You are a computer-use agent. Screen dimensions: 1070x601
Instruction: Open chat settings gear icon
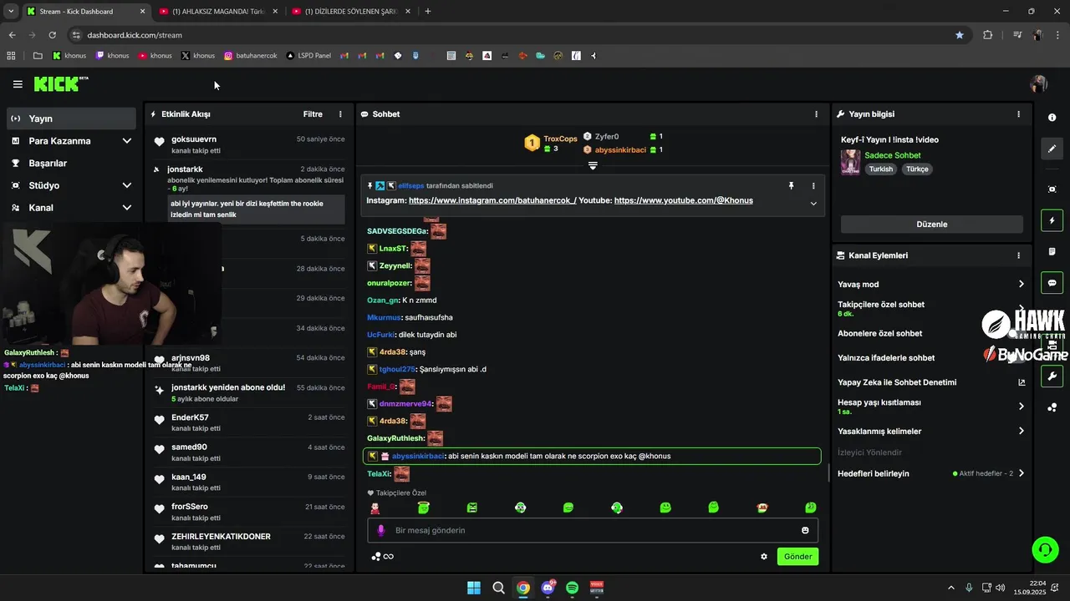point(764,557)
